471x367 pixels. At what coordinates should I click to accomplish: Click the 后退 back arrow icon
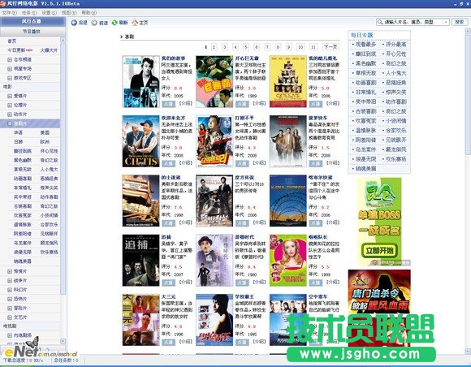click(x=74, y=23)
